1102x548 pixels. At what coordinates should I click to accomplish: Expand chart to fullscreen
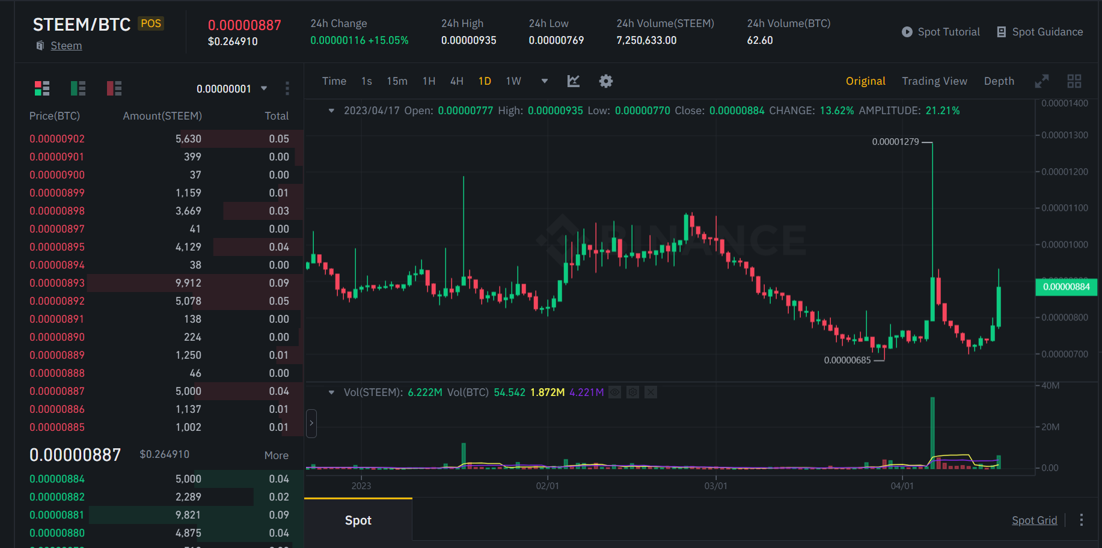(1042, 81)
